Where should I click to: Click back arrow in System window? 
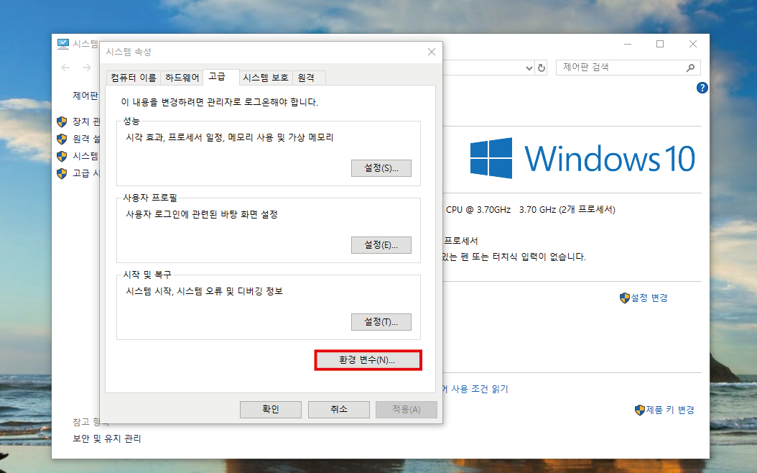click(65, 68)
